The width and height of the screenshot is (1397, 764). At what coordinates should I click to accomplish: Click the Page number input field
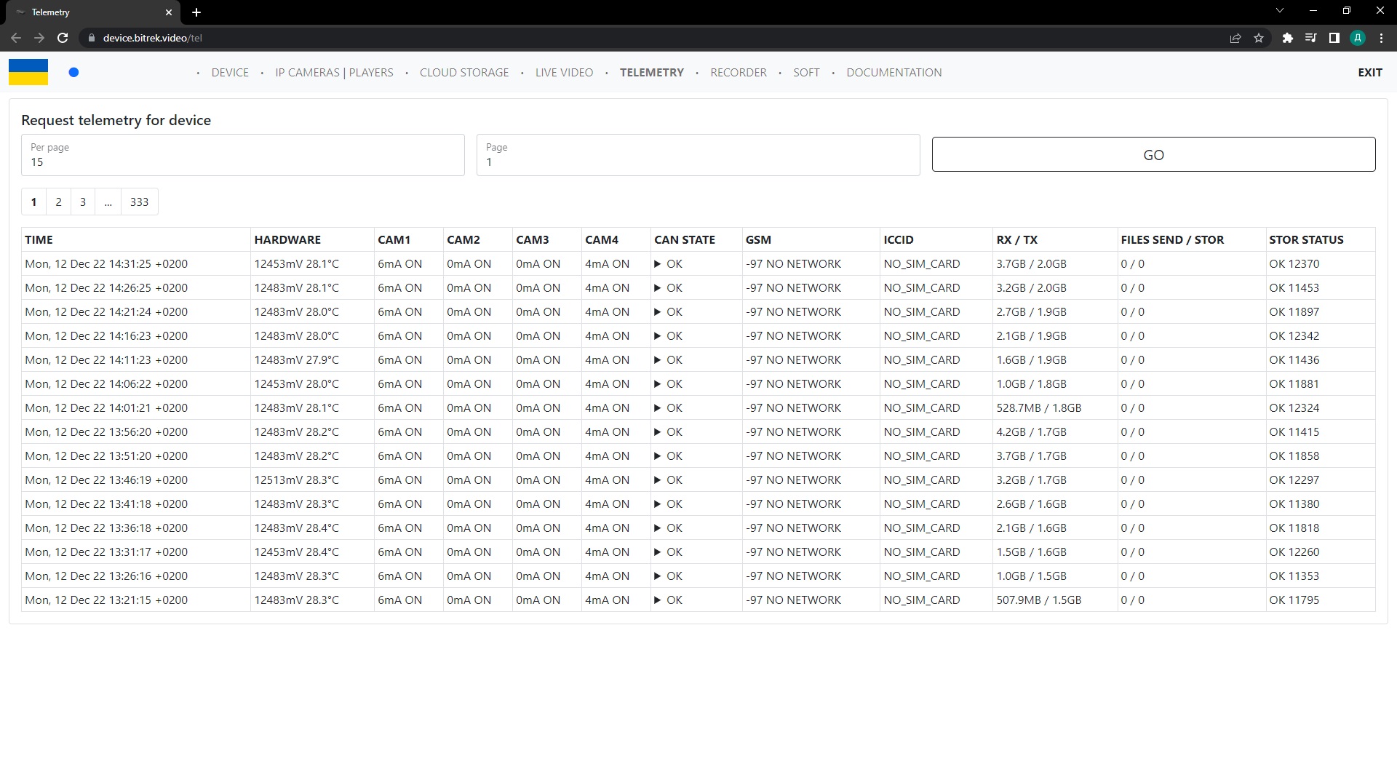tap(698, 162)
